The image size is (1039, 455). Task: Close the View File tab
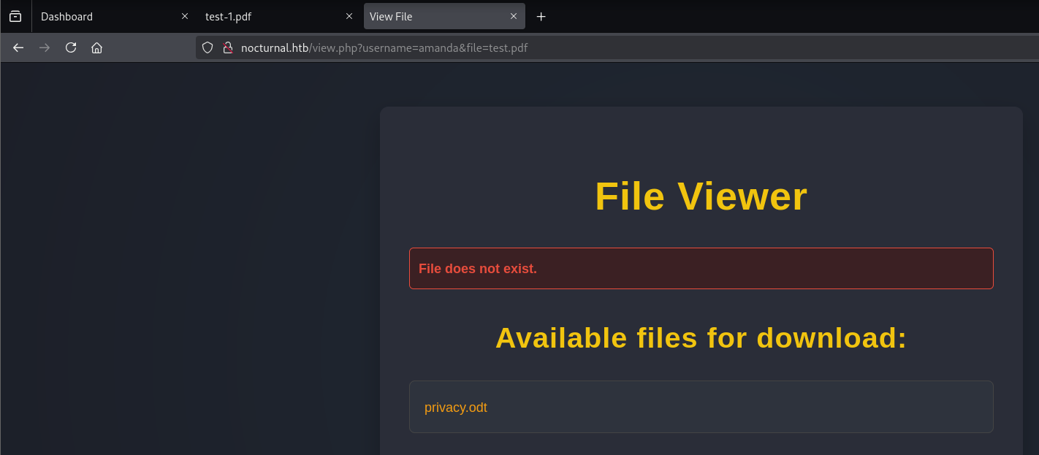pos(514,16)
